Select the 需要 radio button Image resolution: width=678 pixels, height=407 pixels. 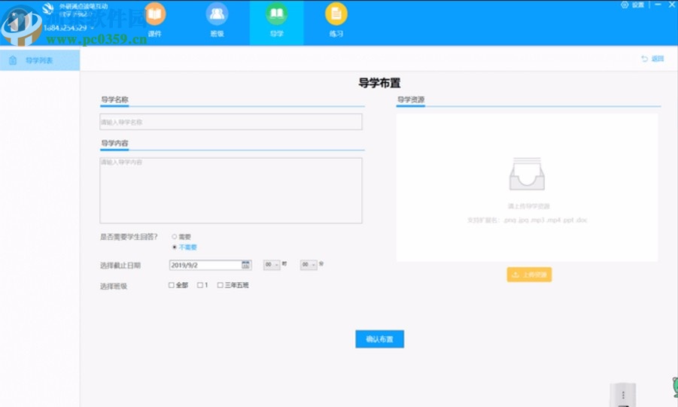click(175, 236)
